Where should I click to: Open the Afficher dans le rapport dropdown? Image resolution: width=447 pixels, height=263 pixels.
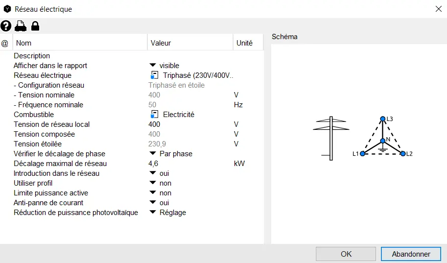(x=152, y=66)
